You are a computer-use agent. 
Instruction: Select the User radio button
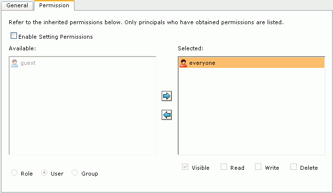[44, 173]
